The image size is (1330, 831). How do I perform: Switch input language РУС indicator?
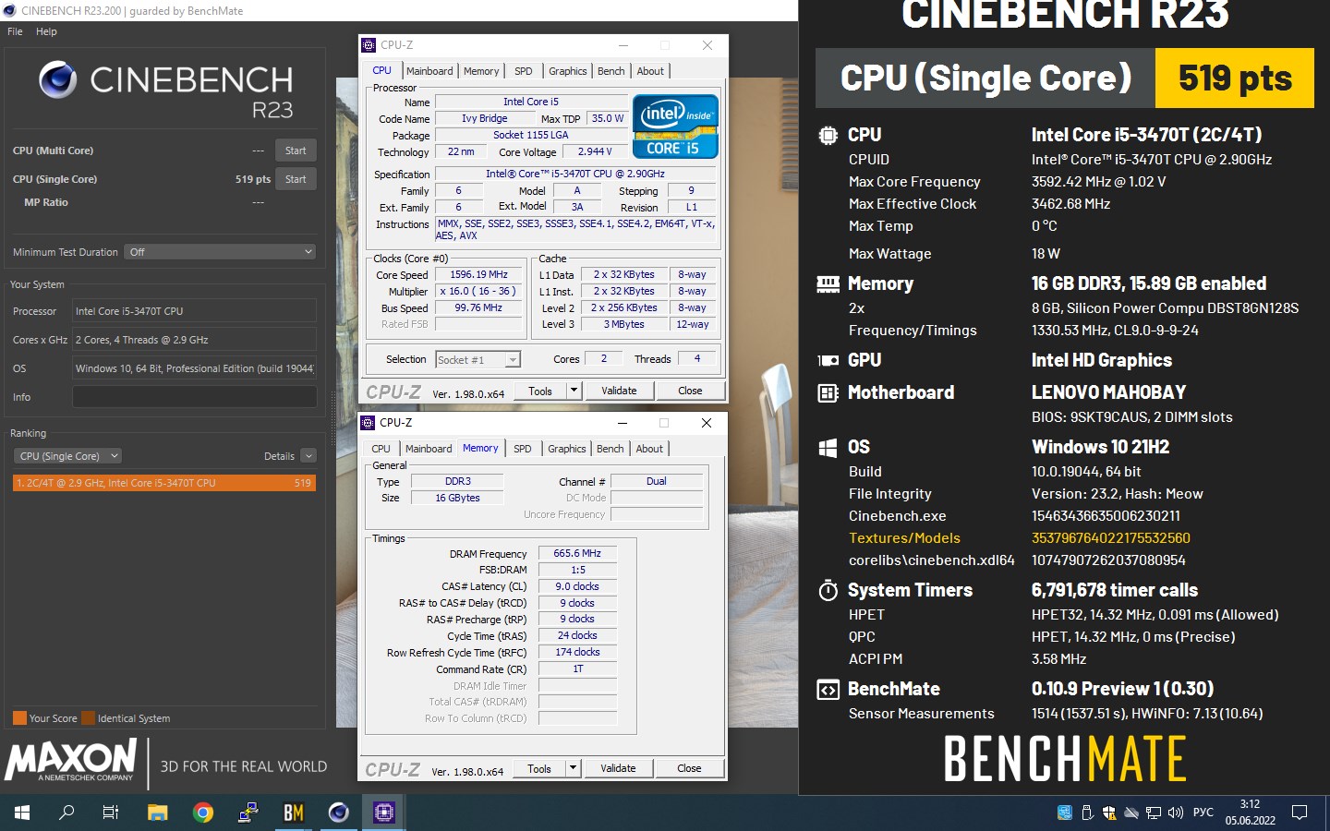[x=1203, y=813]
